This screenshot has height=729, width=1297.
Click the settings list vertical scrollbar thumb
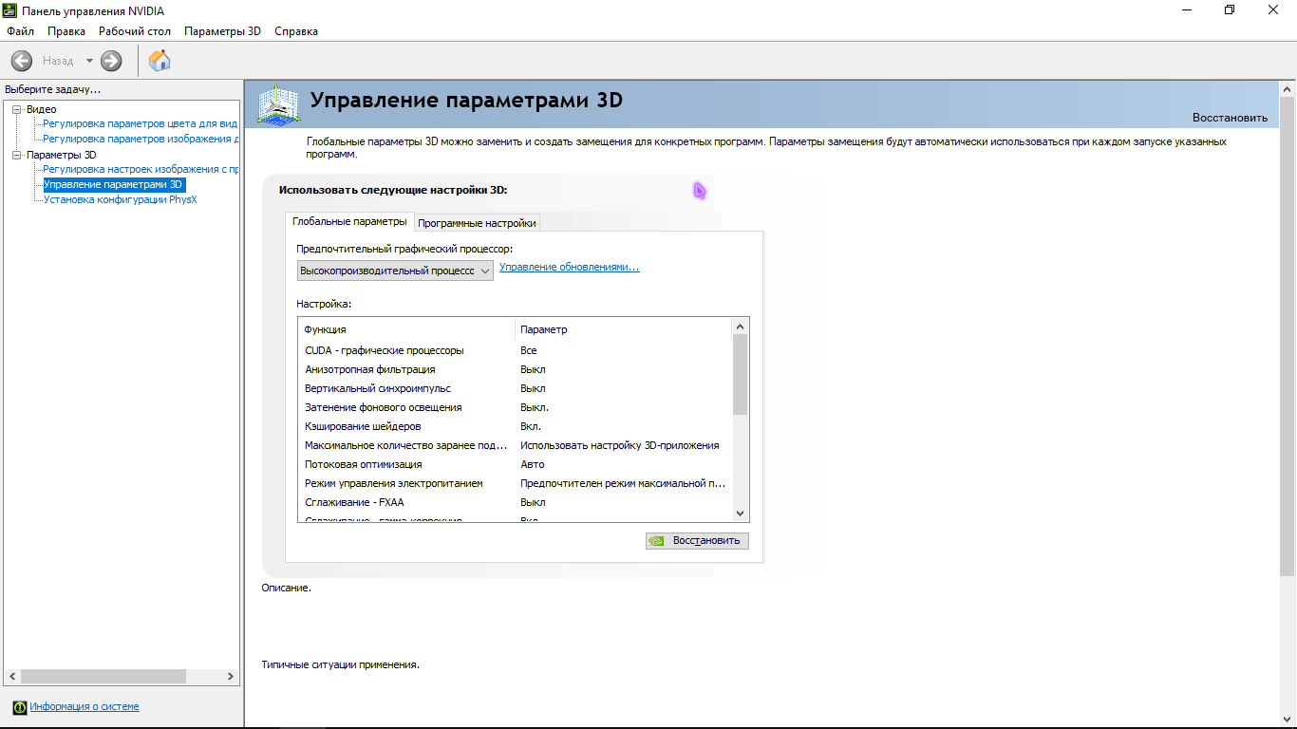(x=741, y=374)
